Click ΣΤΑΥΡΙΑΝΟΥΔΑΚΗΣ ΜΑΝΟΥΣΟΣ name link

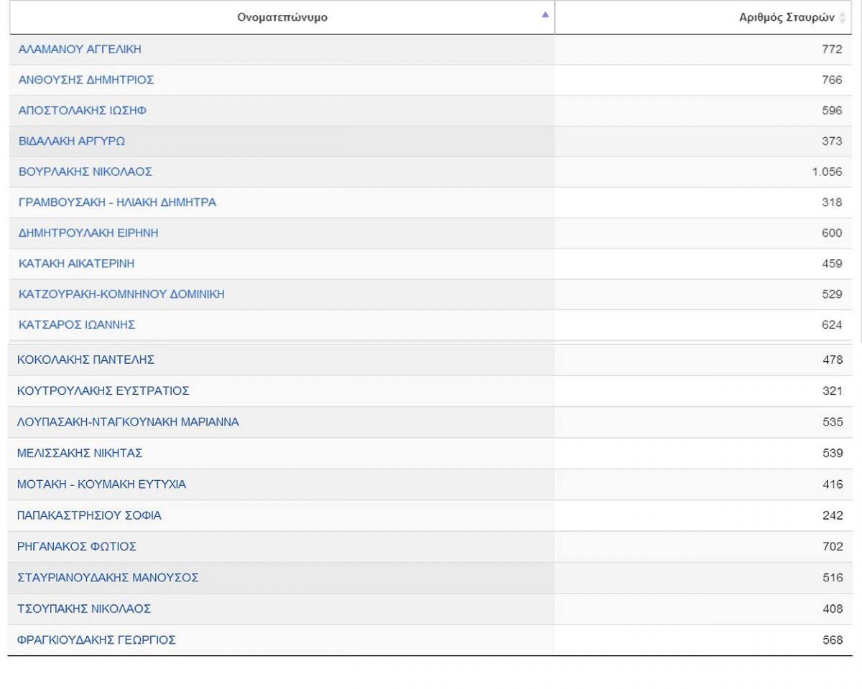tap(108, 578)
